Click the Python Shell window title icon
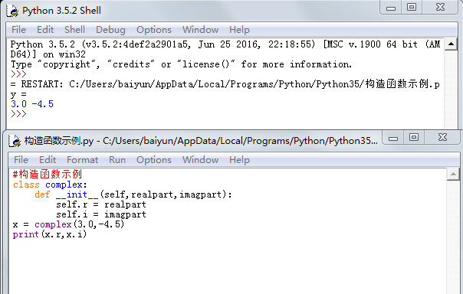 click(13, 11)
